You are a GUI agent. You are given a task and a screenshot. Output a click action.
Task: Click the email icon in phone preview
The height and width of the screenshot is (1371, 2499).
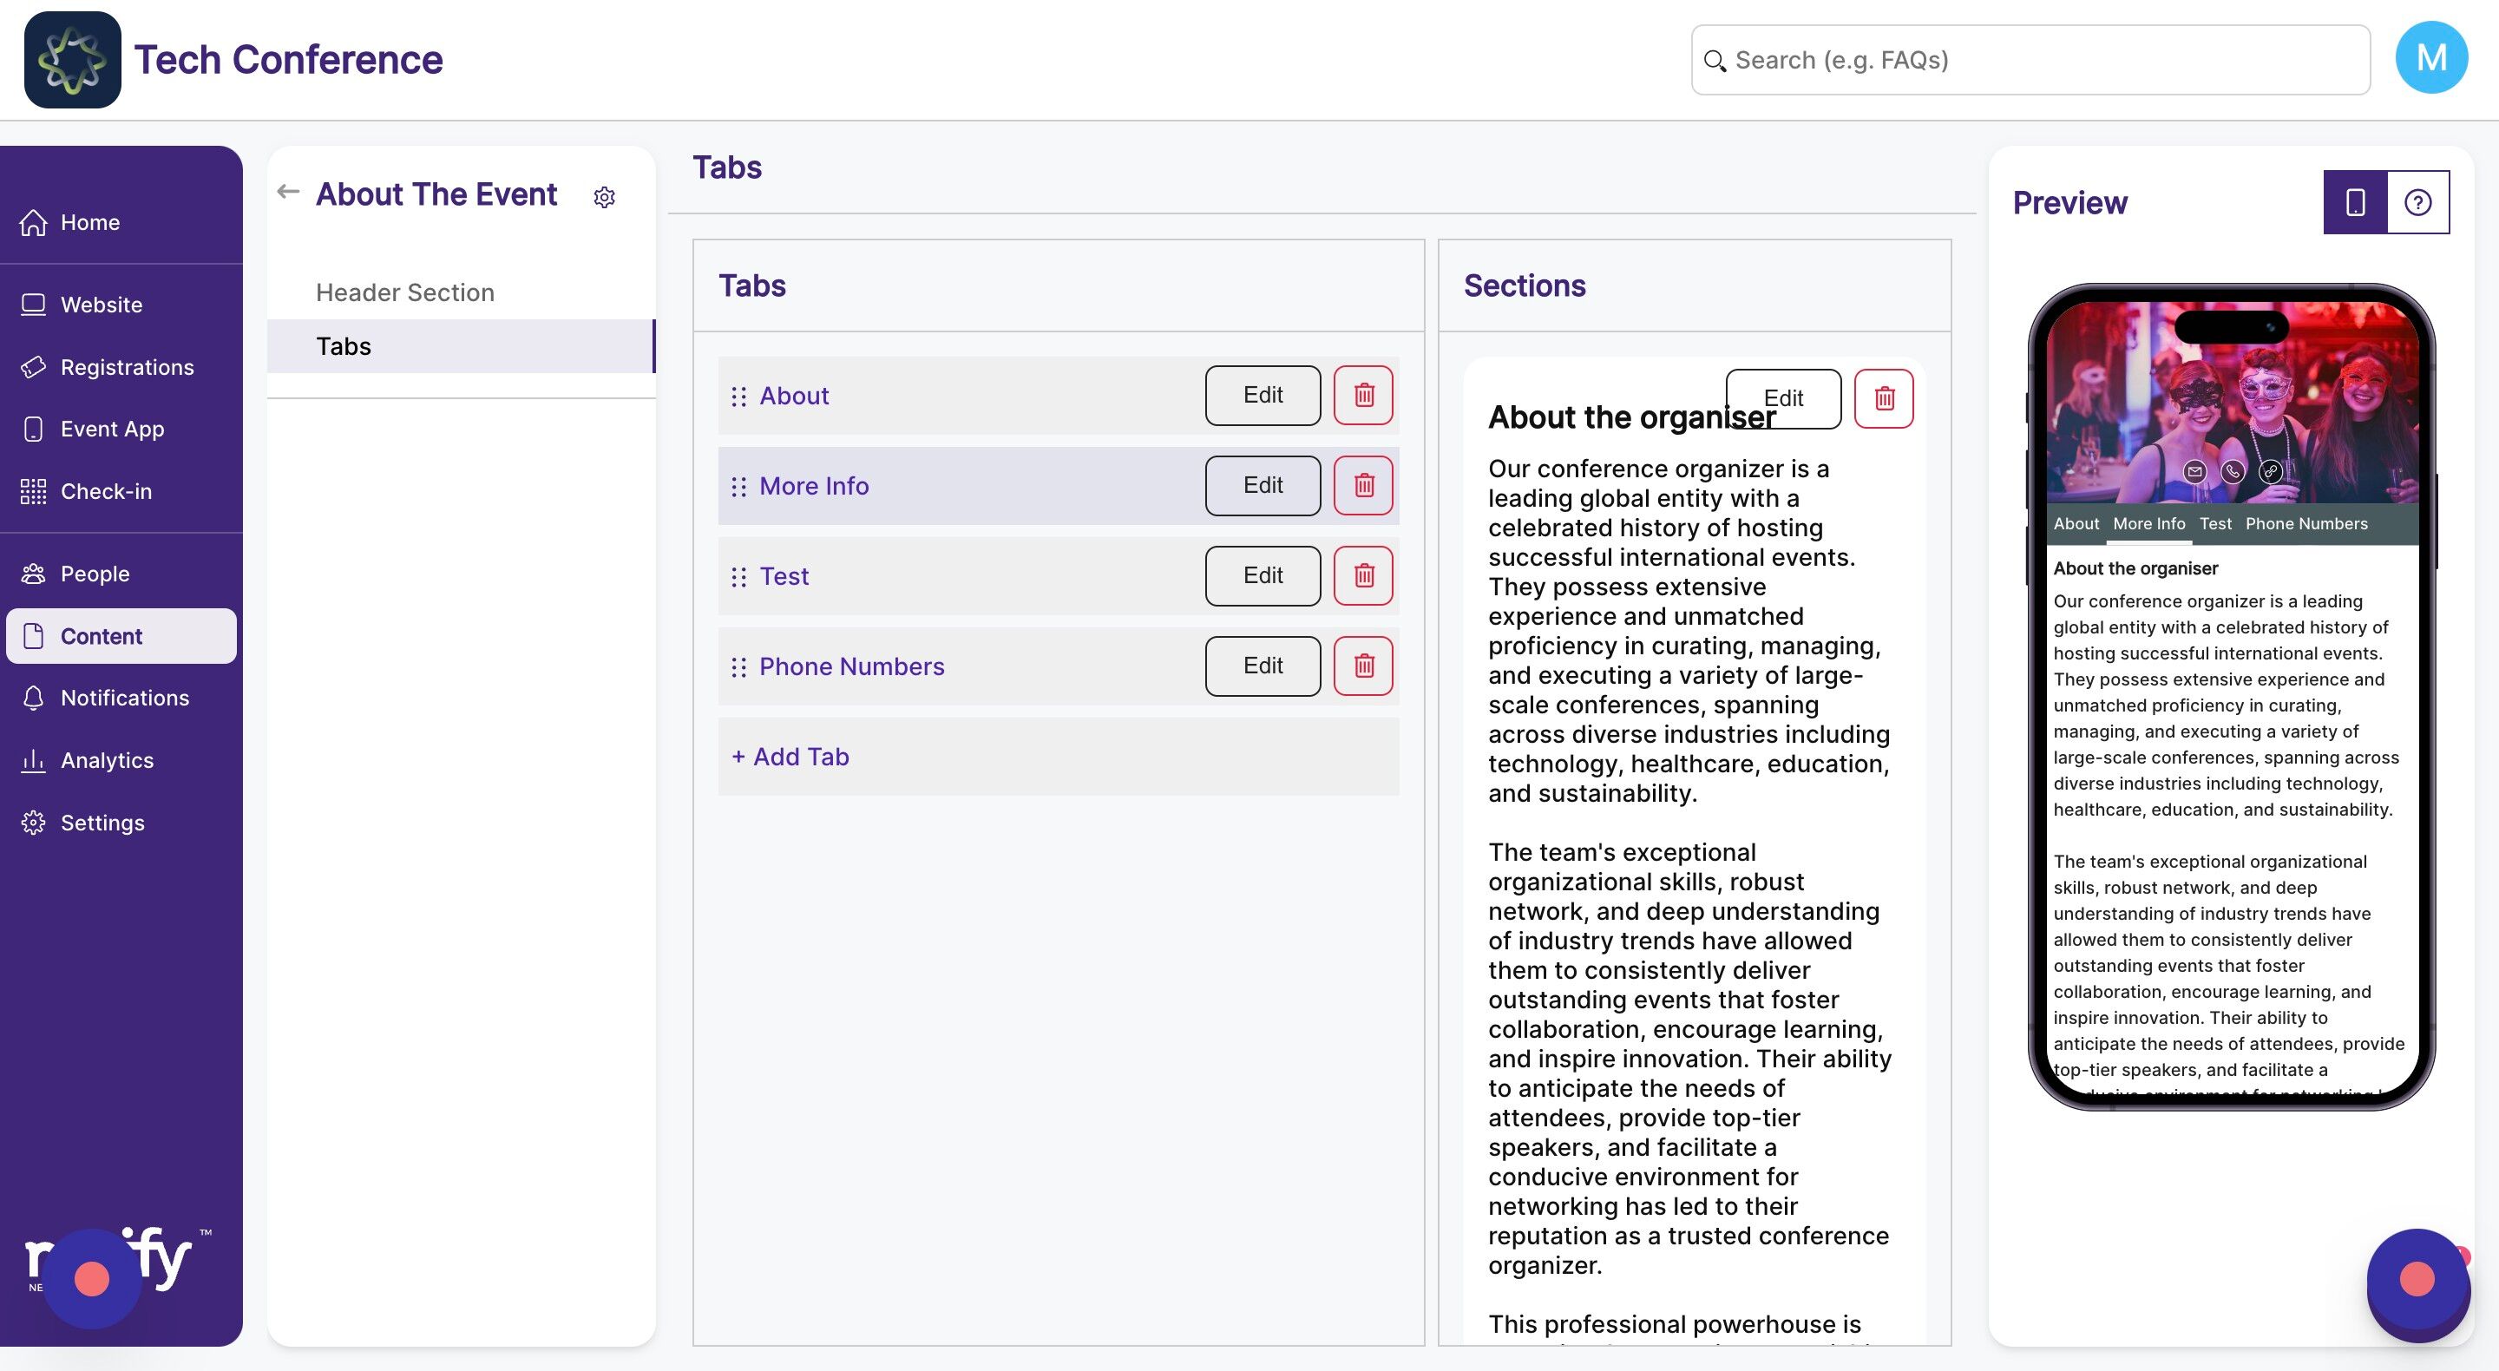point(2194,471)
